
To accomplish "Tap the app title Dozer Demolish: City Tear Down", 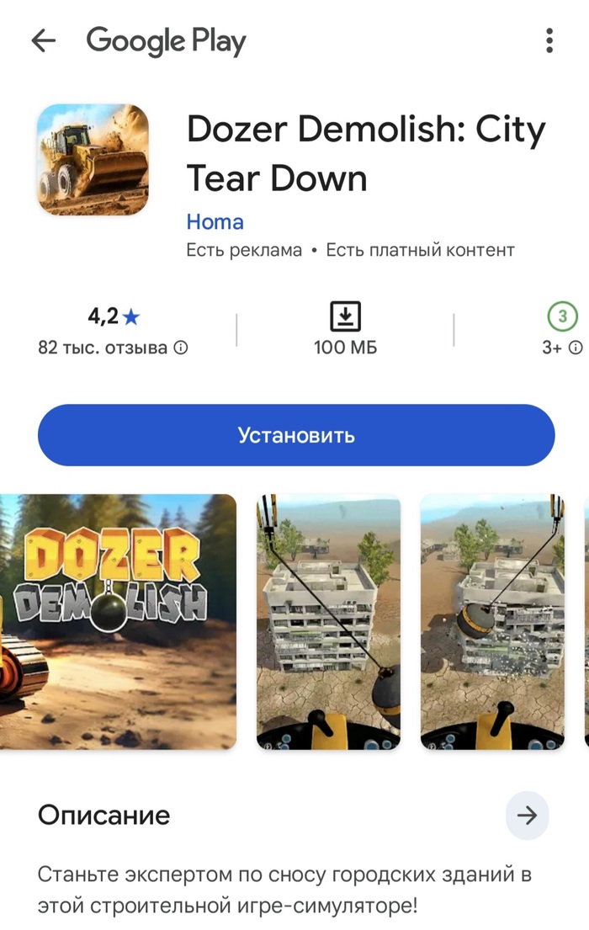I will (x=366, y=154).
